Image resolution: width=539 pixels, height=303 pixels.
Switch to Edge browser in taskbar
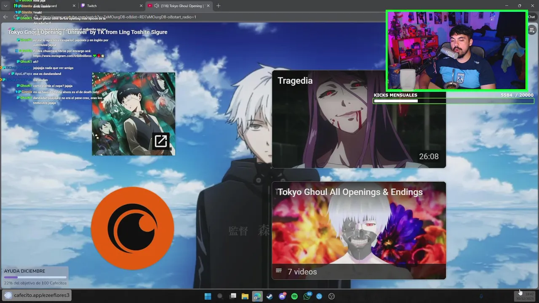point(257,296)
